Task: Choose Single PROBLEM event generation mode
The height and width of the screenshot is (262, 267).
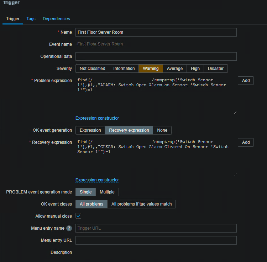Action: pos(85,192)
